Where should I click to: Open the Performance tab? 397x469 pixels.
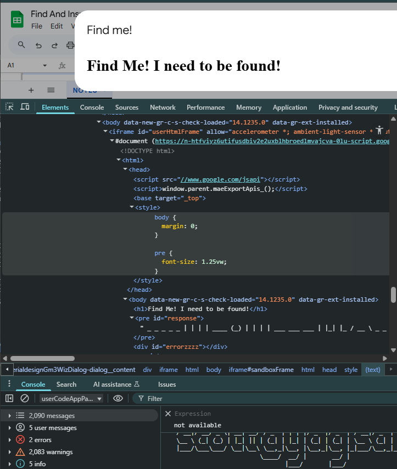[x=206, y=108]
